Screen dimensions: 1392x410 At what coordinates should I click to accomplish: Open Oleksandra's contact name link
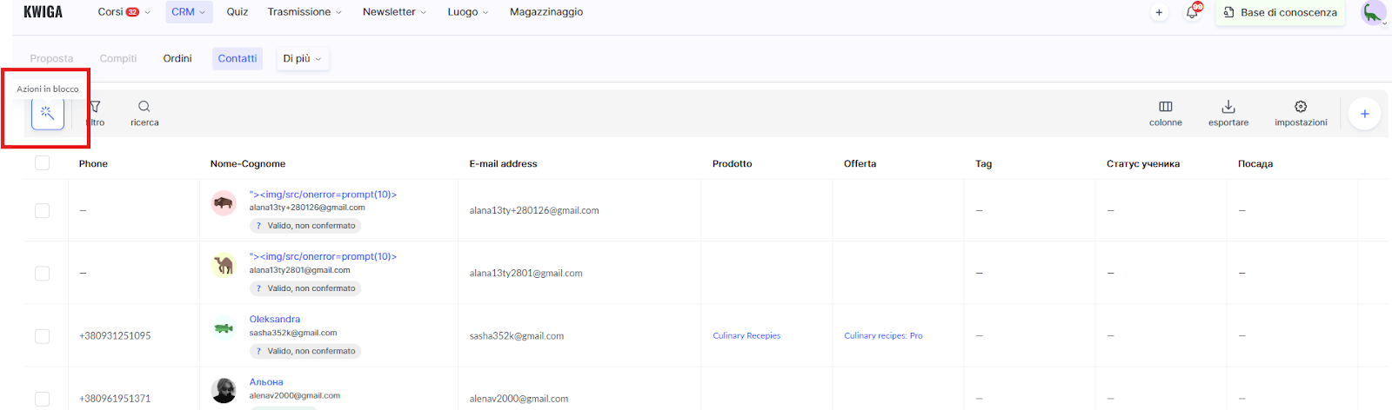(x=274, y=320)
